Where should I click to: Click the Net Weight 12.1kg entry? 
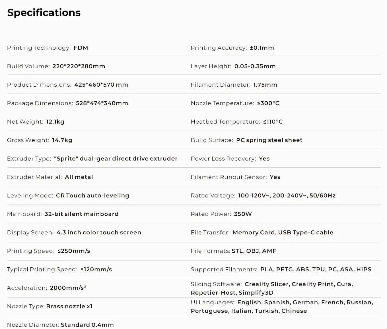click(36, 122)
